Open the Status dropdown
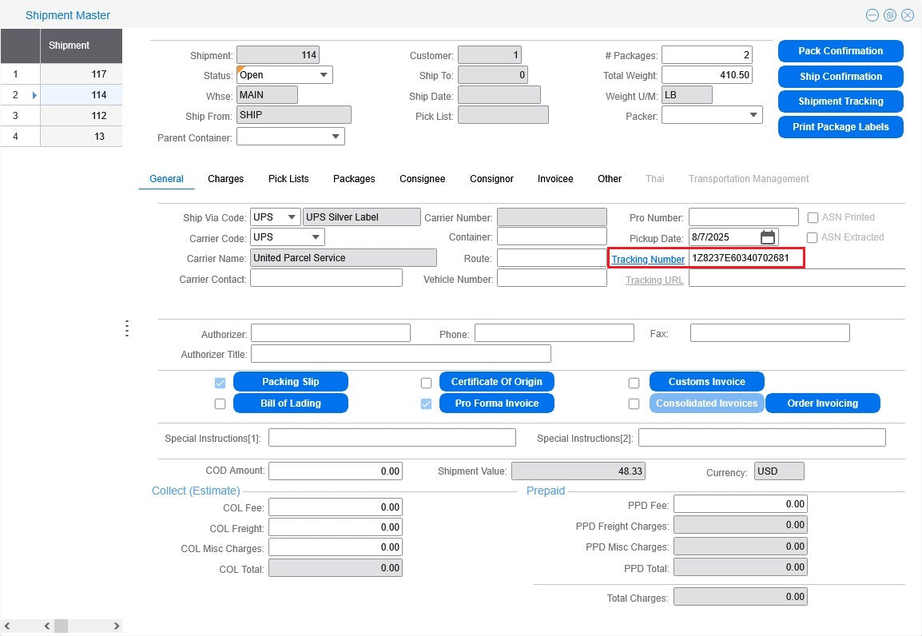This screenshot has width=922, height=636. 324,75
